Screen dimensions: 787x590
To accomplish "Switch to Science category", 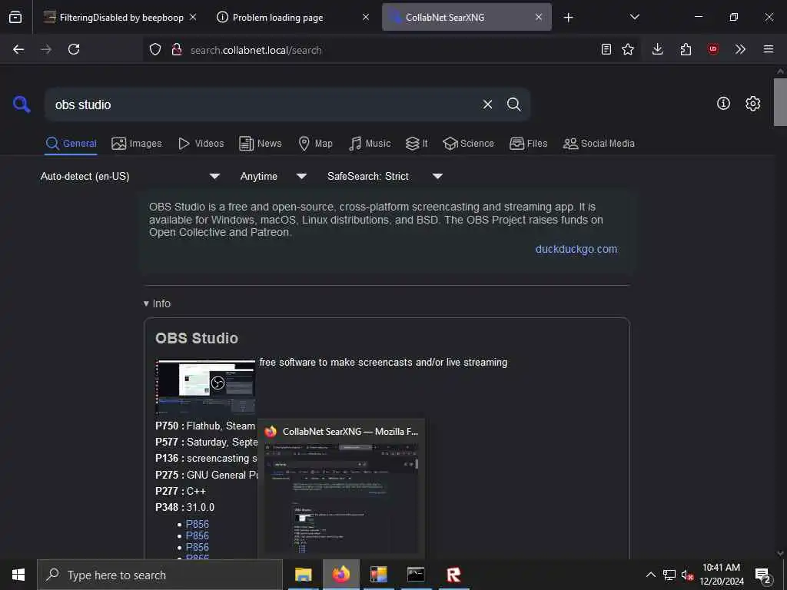I will (468, 144).
